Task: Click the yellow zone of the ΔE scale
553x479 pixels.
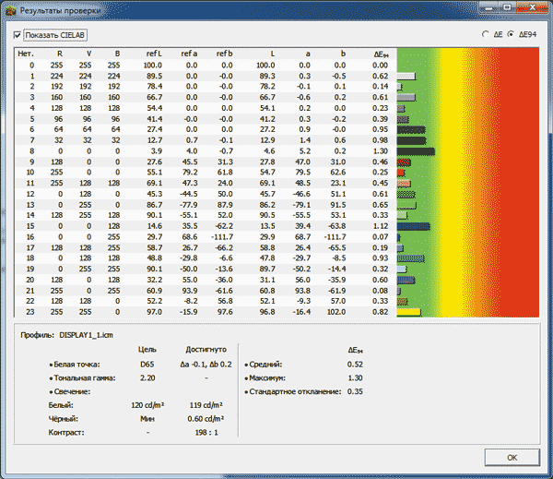Action: pyautogui.click(x=454, y=183)
